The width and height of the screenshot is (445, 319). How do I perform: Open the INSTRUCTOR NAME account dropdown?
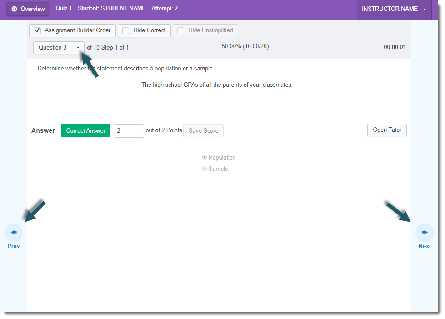pos(394,9)
